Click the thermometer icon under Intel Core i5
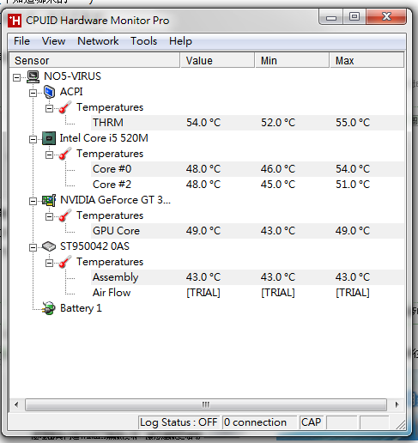 click(x=65, y=154)
